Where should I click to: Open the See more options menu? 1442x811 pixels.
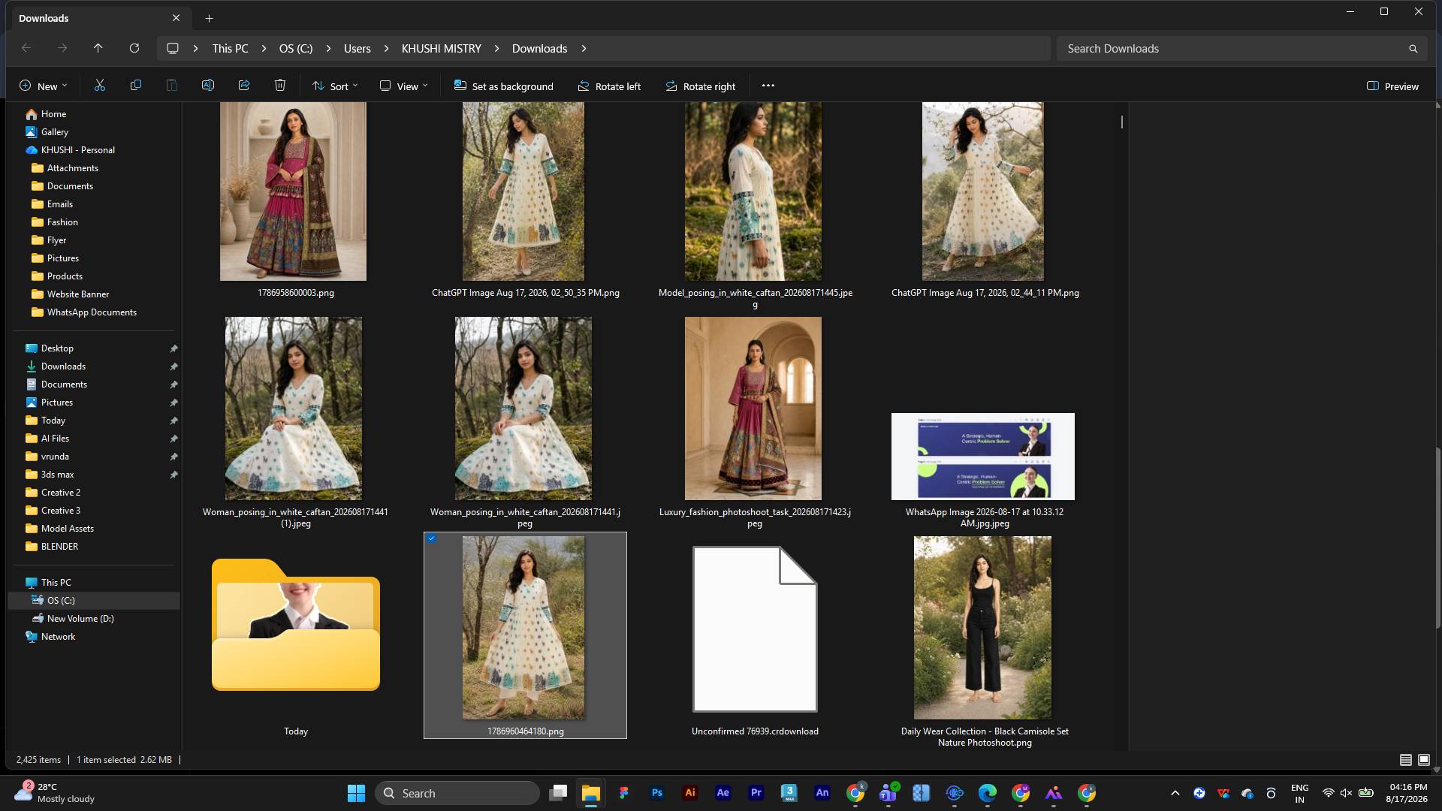coord(768,86)
